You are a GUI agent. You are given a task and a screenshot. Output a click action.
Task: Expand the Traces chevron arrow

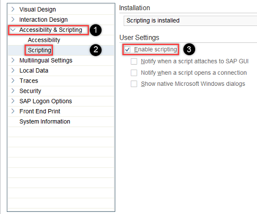(13, 81)
